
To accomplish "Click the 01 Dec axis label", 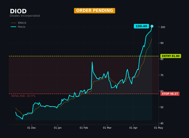I will tap(31, 128).
